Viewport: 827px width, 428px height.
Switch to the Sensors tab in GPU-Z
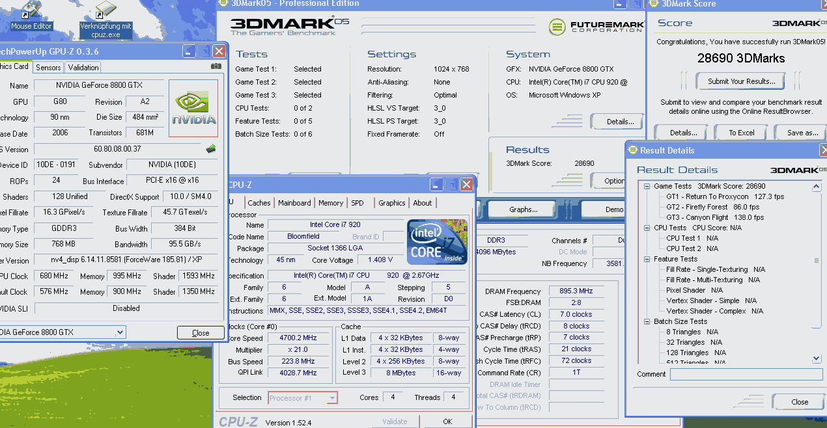click(x=48, y=67)
